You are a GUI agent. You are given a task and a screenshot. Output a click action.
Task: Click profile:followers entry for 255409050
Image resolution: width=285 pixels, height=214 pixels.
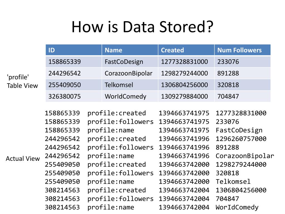120,173
